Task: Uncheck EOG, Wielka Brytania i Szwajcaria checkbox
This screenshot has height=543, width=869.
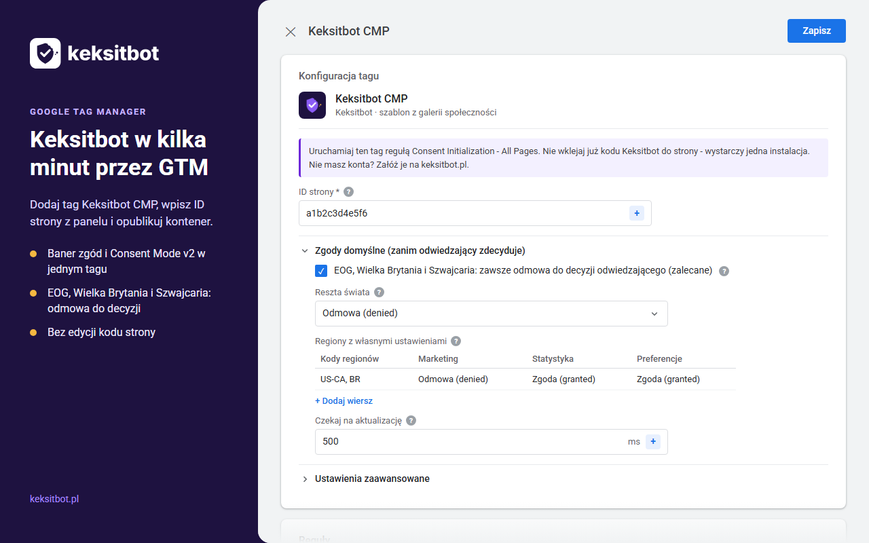Action: (x=321, y=271)
